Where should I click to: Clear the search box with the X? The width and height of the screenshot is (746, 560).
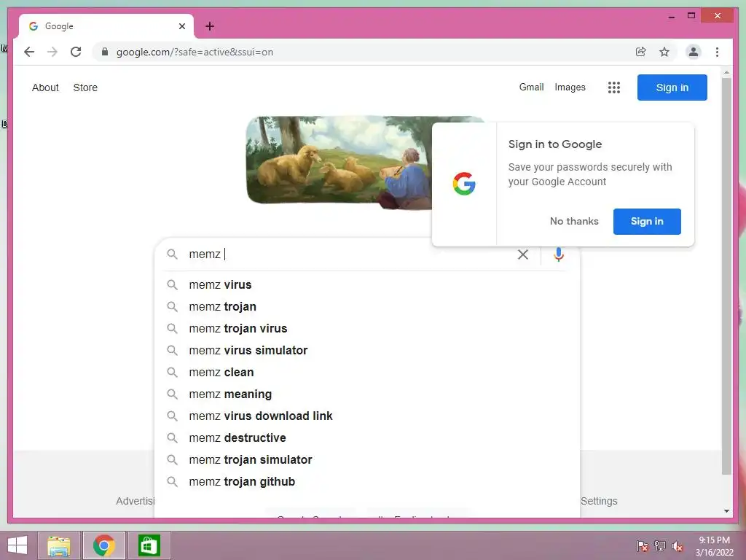(523, 254)
